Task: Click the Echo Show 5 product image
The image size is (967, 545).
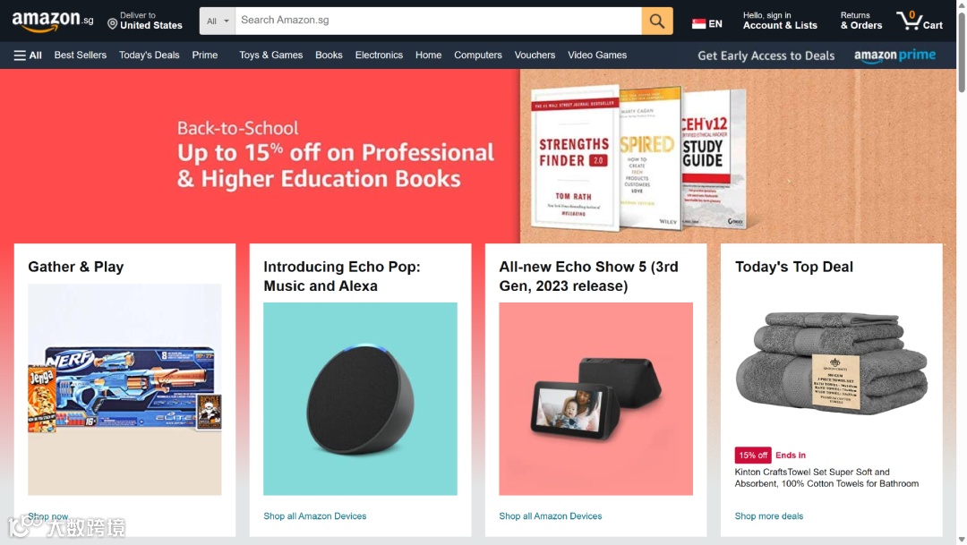Action: [595, 399]
